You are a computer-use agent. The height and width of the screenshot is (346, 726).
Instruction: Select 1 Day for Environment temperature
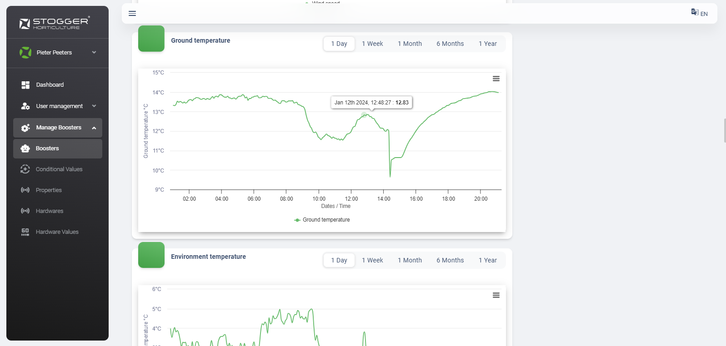[339, 260]
